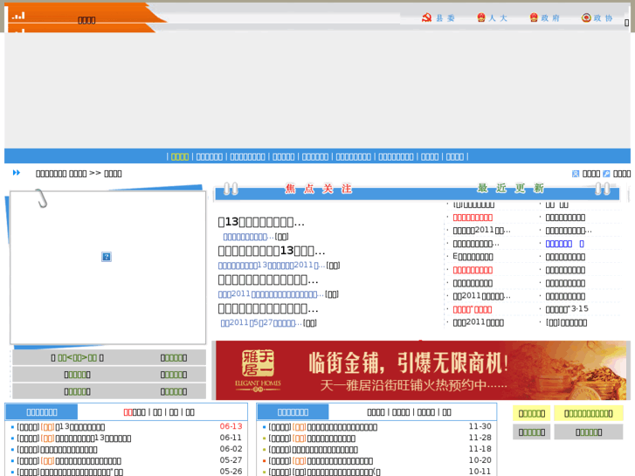Click the CPPCC emblem icon beside 政协
The image size is (635, 476).
586,17
